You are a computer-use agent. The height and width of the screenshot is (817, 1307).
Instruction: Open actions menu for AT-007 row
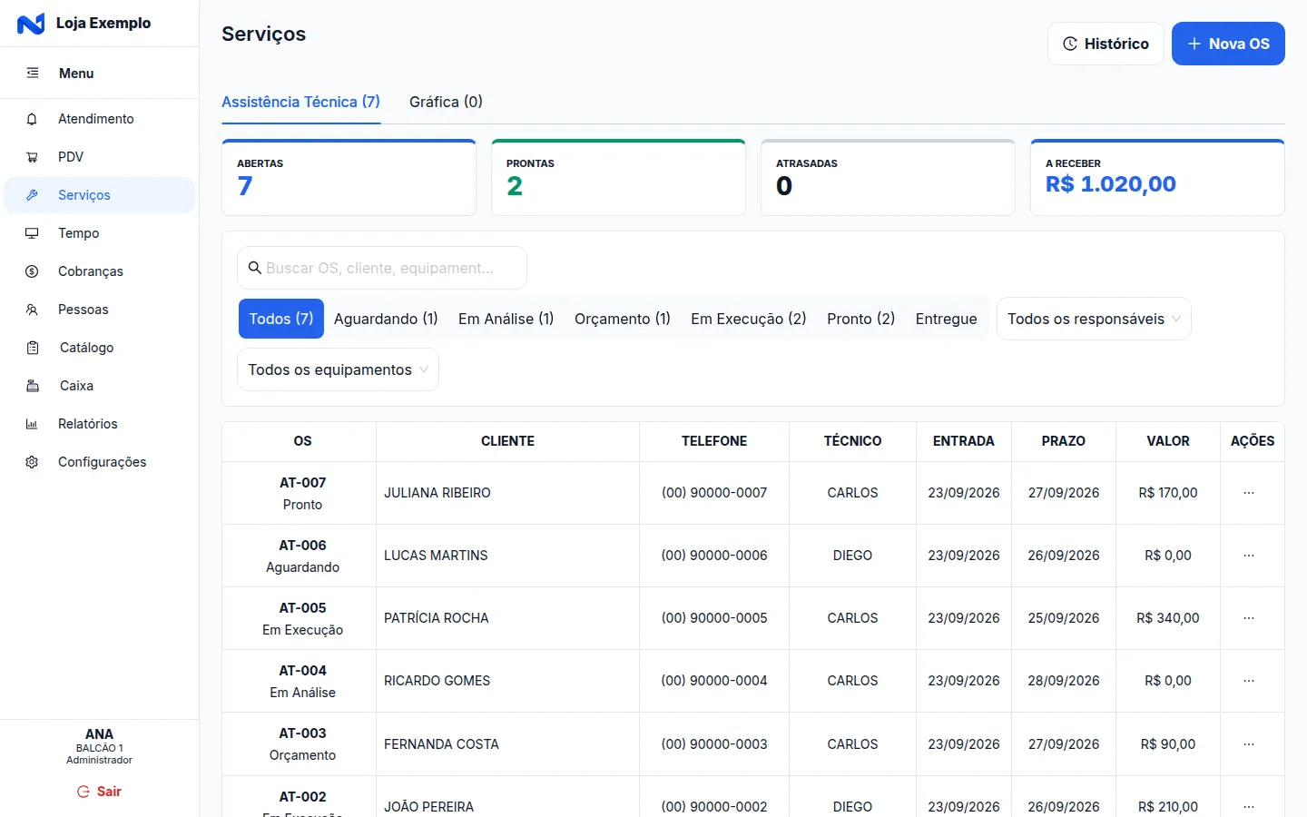click(1249, 493)
